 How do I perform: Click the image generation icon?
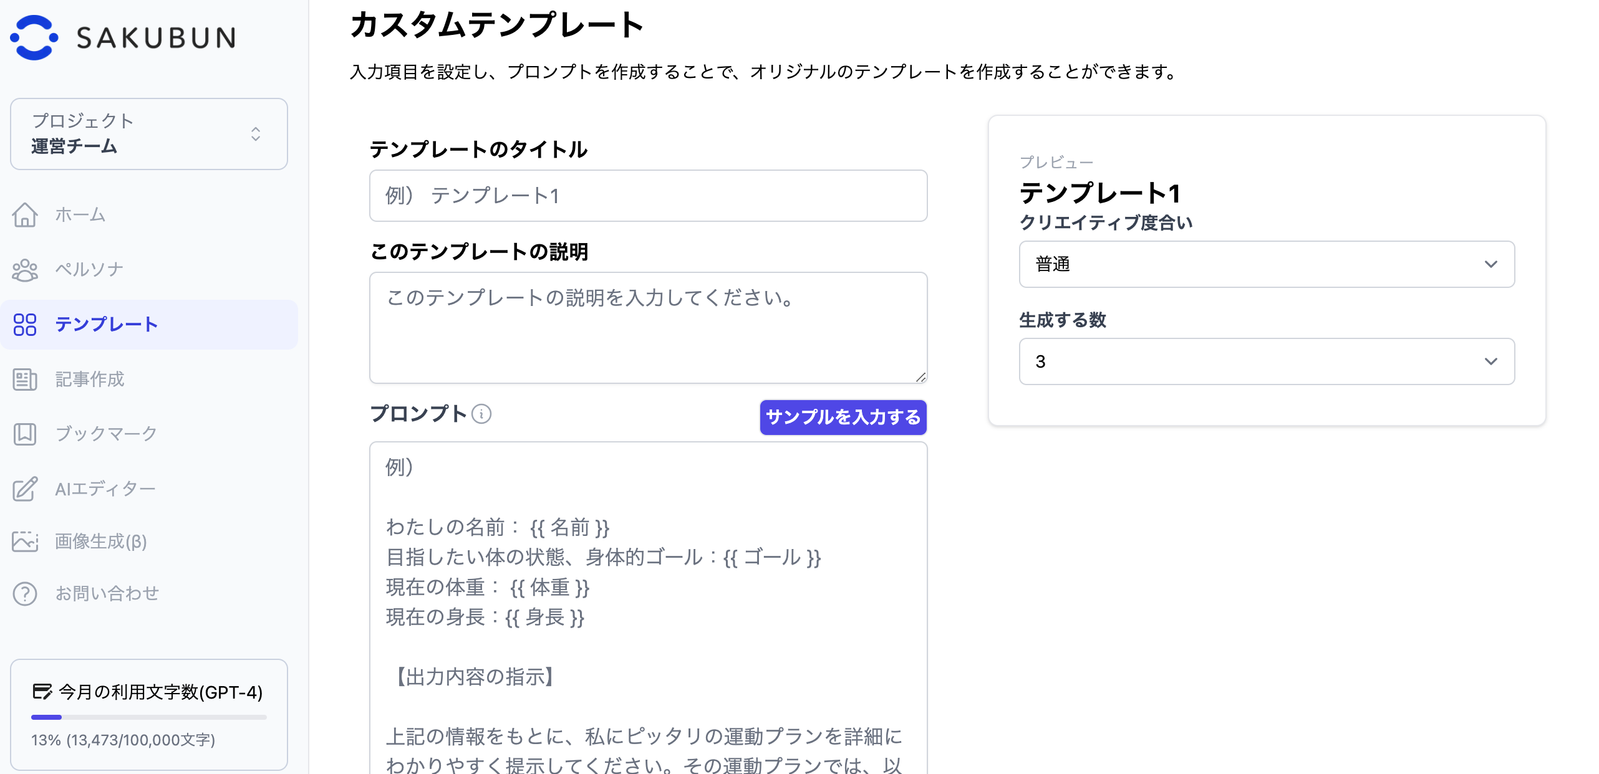coord(25,542)
